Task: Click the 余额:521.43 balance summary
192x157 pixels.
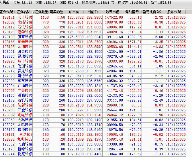Action: click(x=23, y=3)
